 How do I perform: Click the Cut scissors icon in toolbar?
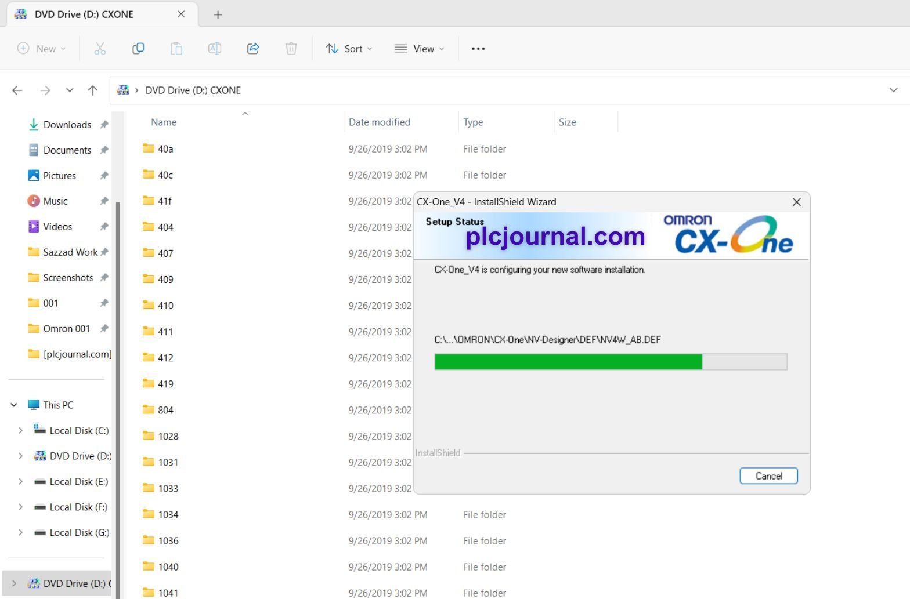(x=100, y=49)
